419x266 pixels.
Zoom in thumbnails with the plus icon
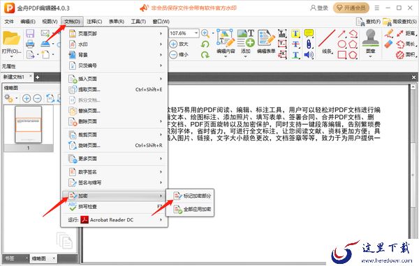27,99
